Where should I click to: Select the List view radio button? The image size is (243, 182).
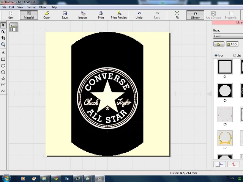tap(235, 55)
